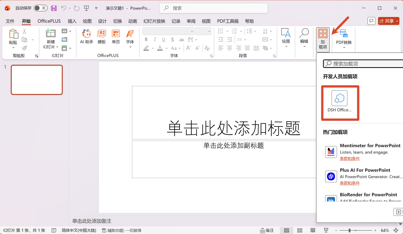Expand the font color dropdown arrow
The image size is (403, 234).
pos(166,48)
